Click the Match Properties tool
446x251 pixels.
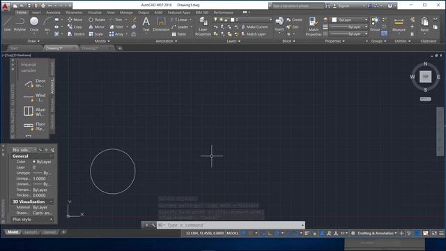[x=313, y=26]
